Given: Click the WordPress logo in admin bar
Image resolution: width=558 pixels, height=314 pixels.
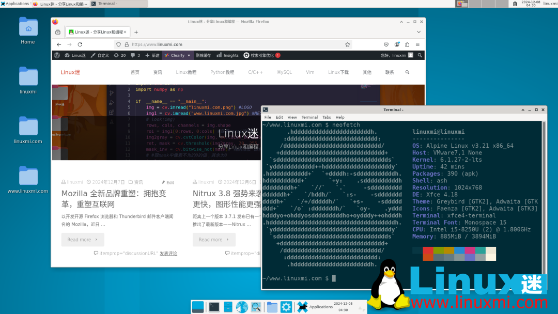Looking at the screenshot, I should 57,55.
